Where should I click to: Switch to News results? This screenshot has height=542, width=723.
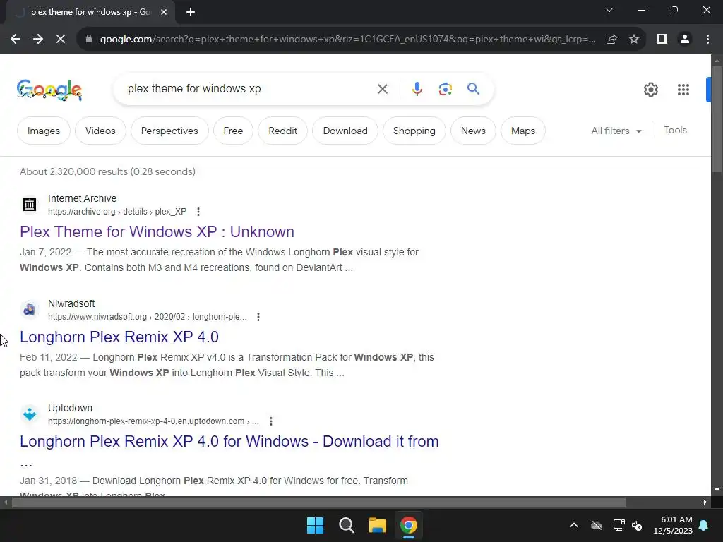coord(473,131)
